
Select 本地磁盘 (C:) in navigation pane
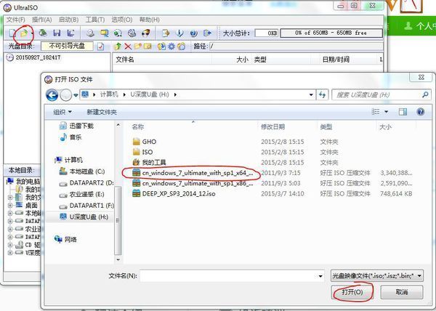point(82,171)
